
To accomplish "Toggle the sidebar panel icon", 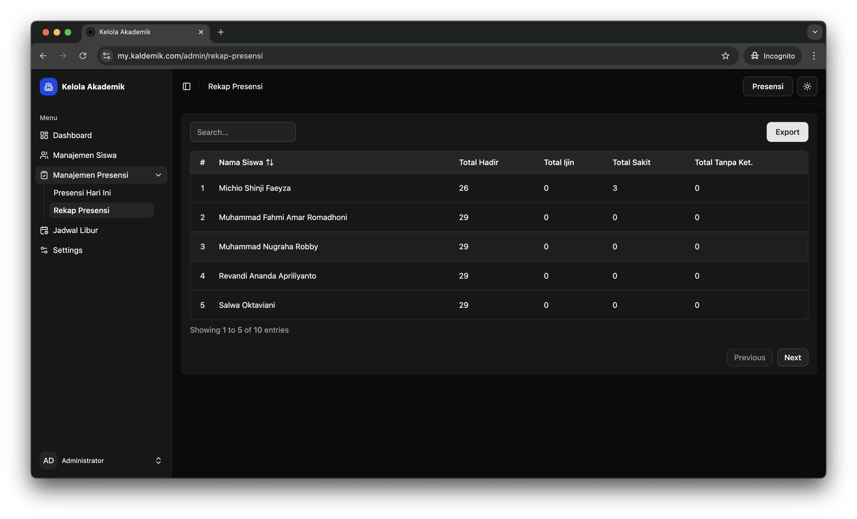I will coord(186,86).
